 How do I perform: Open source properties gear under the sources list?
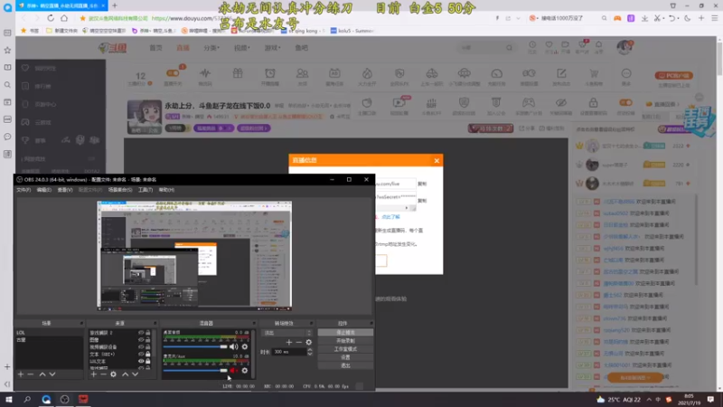pyautogui.click(x=114, y=374)
